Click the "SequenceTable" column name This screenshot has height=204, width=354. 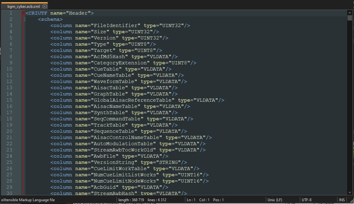click(x=114, y=131)
